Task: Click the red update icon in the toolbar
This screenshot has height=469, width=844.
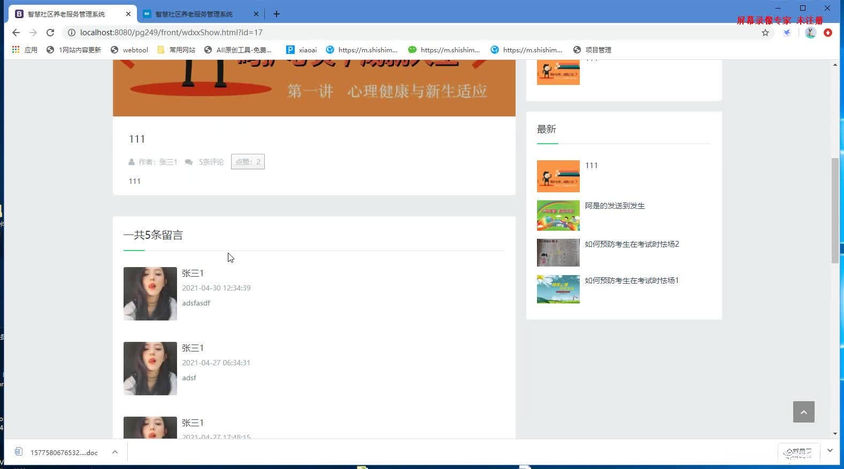Action: click(x=828, y=33)
